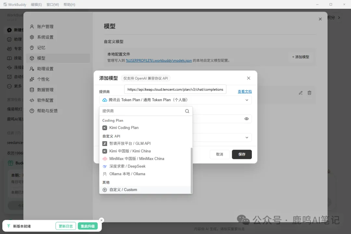Click the 智谱 Z logo icon
The image size is (351, 234).
click(x=105, y=144)
